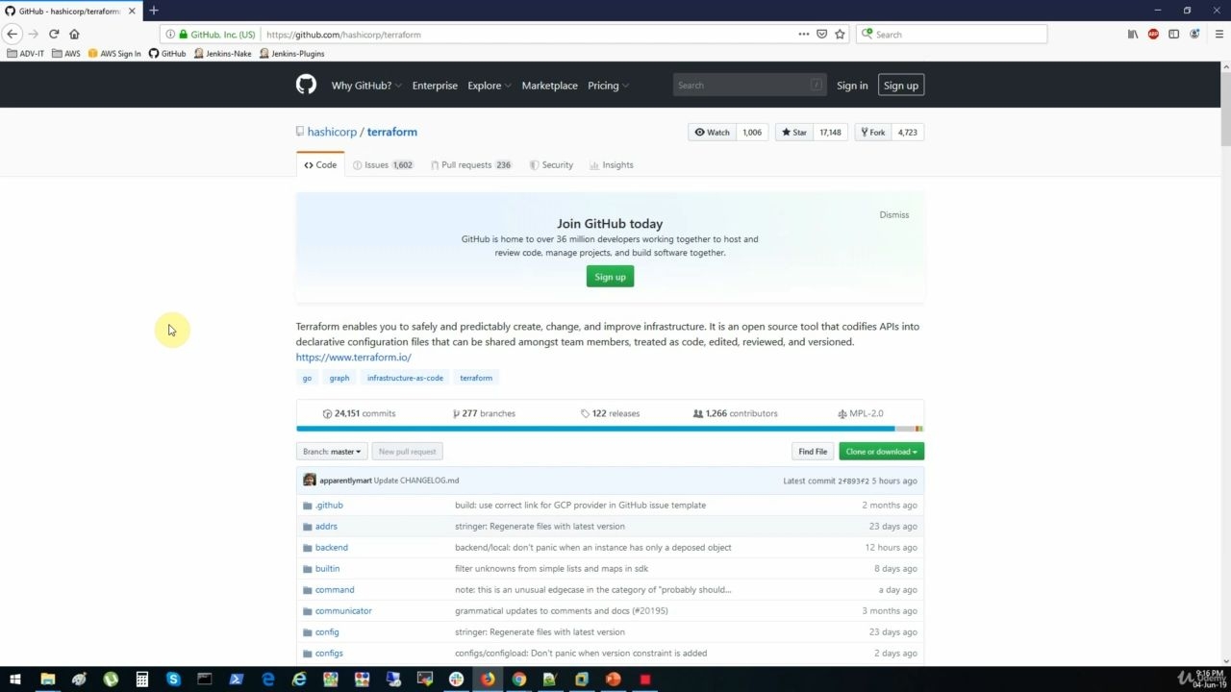Open Windows Start menu
Screen dimensions: 1231x692
click(x=15, y=679)
